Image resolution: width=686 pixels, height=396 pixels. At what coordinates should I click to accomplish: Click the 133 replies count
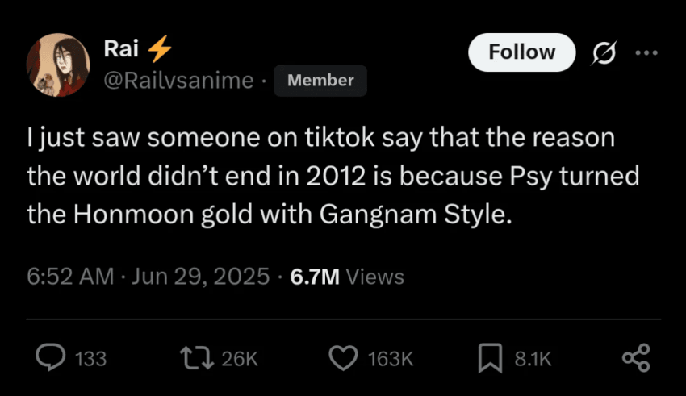[x=91, y=359]
